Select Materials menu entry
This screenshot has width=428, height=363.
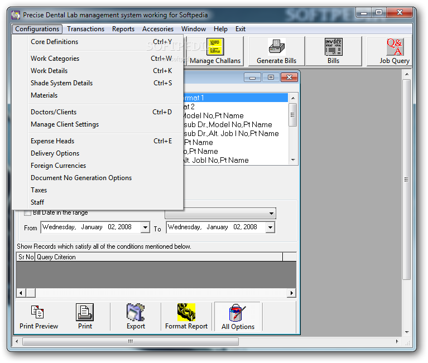coord(98,95)
